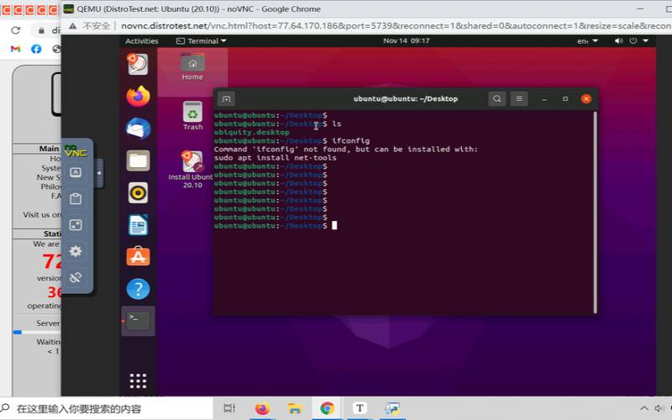
Task: Click the 'sudo apt install net-tools' line
Action: tap(276, 157)
